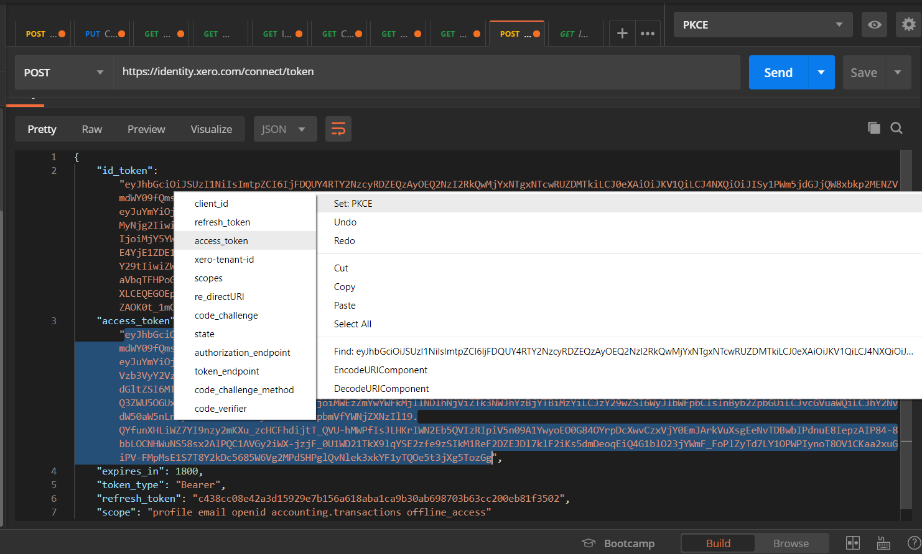This screenshot has height=554, width=922.
Task: Click Cut in the context menu
Action: pos(620,268)
